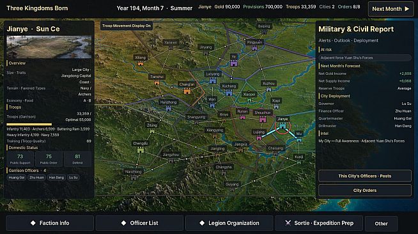Select the Jiangxia city icon on map
Screen dimensions: 418x234
pyautogui.click(x=241, y=150)
